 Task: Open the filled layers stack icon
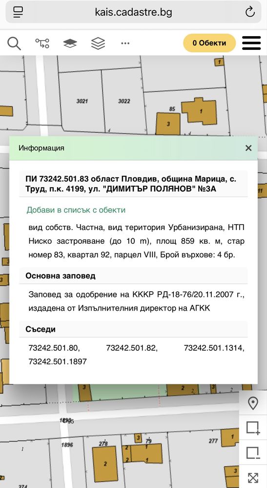70,43
